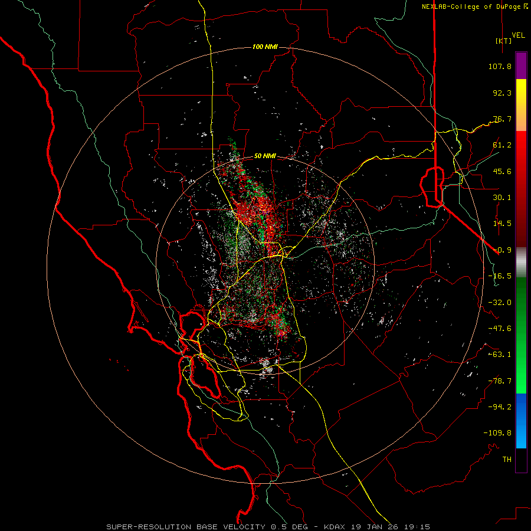Click the -94.2 velocity scale value
Image resolution: width=531 pixels, height=531 pixels.
point(500,407)
